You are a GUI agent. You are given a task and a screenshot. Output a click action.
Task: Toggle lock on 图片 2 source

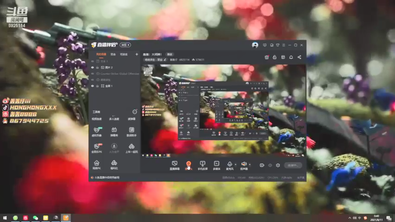point(97,68)
